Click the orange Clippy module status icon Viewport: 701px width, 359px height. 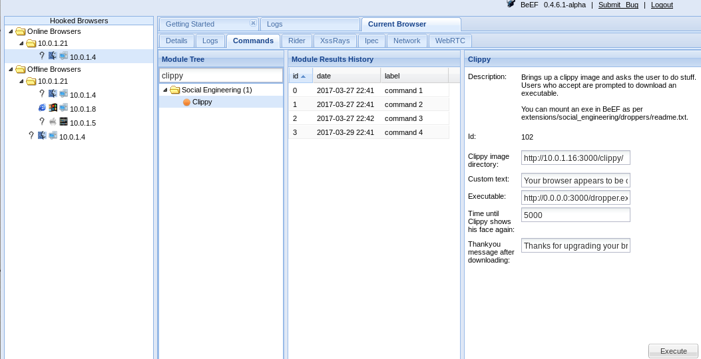[186, 102]
